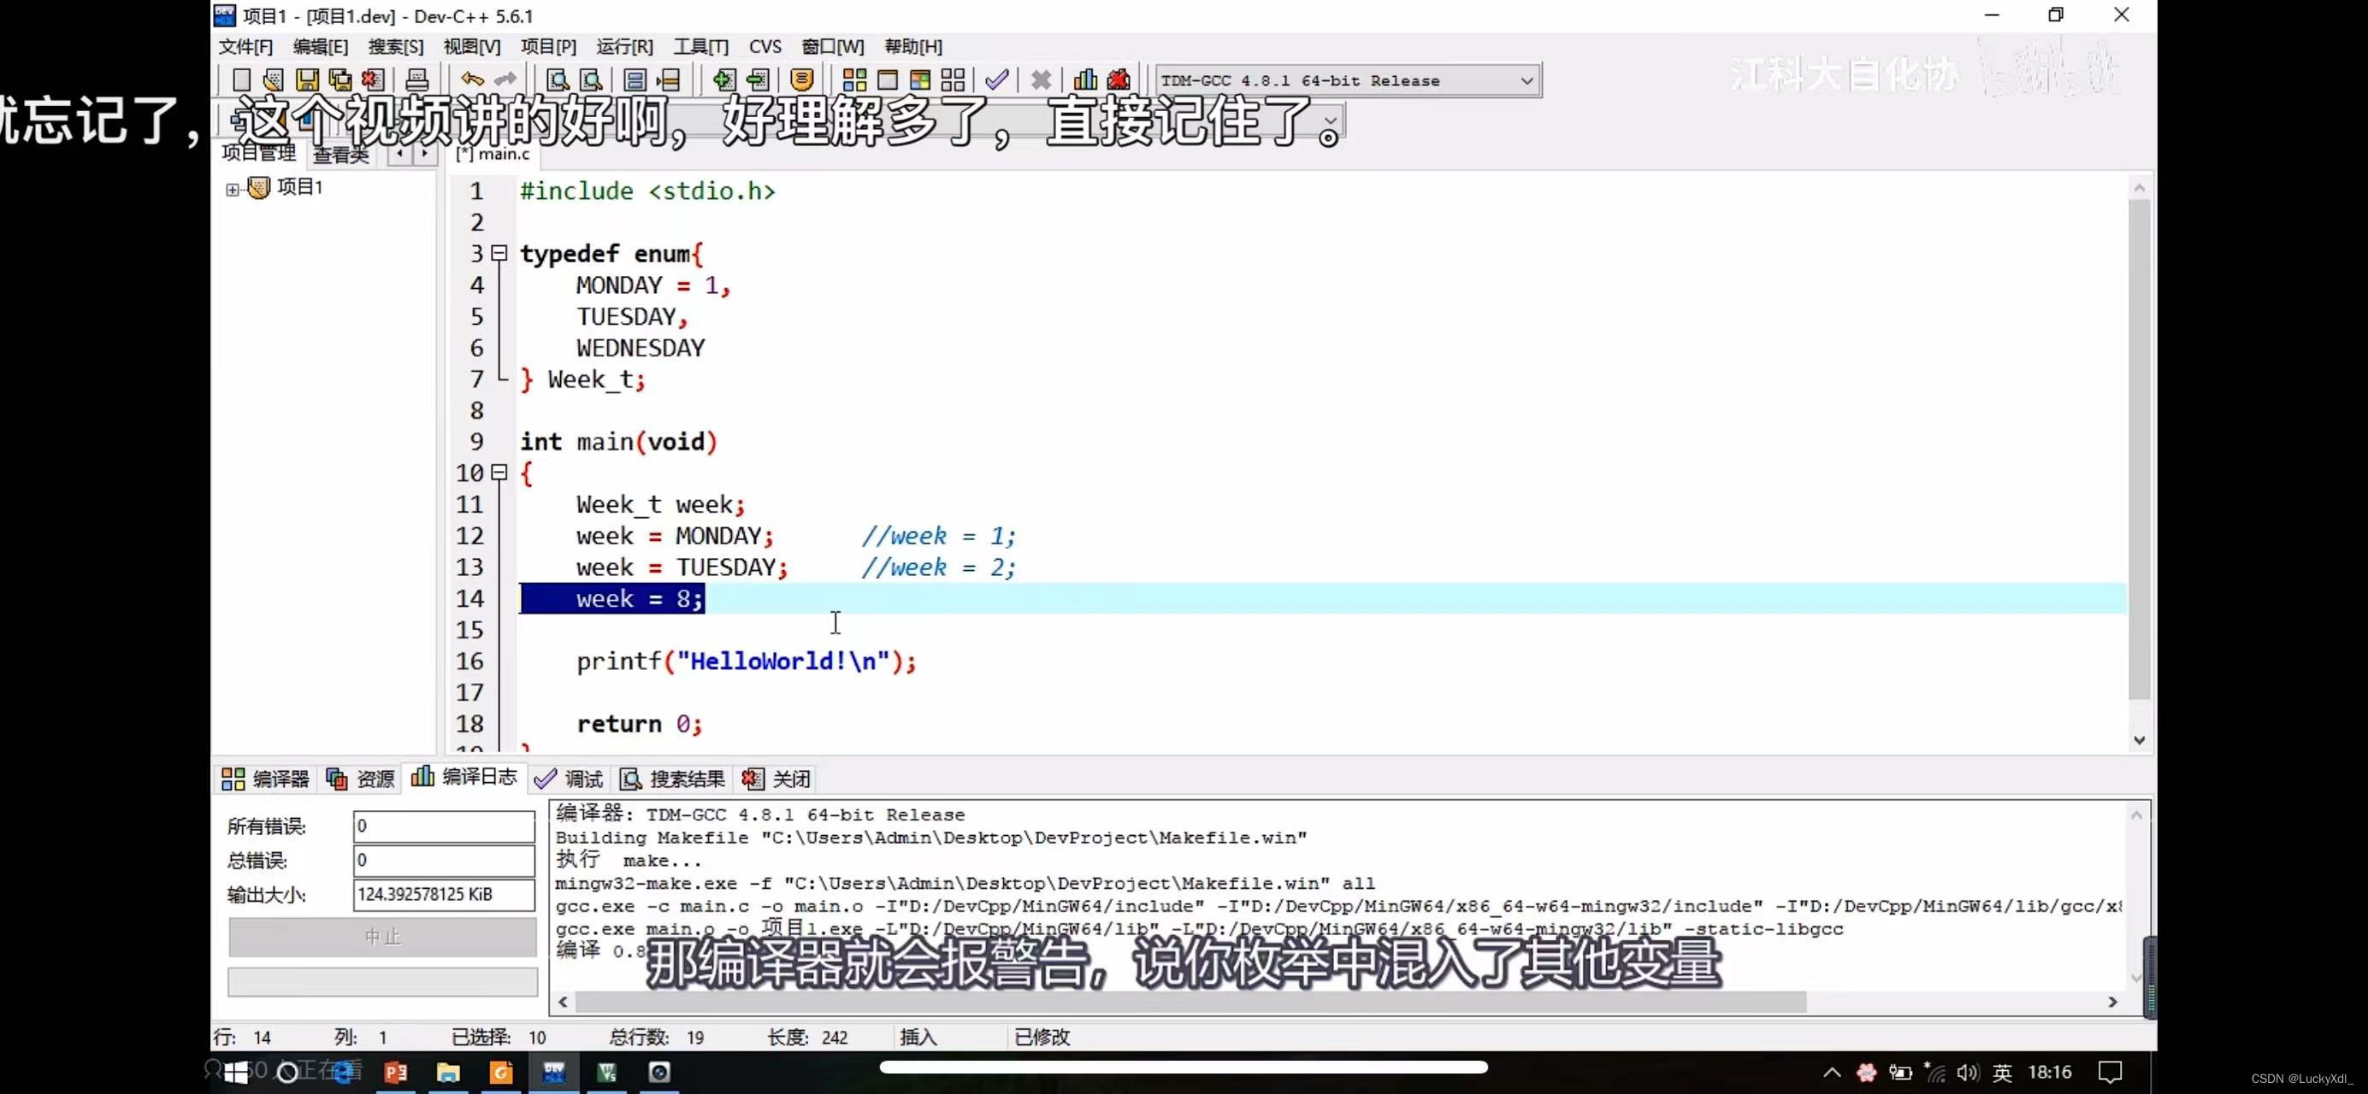This screenshot has width=2368, height=1094.
Task: Open PowerPoint from the taskbar
Action: coord(395,1072)
